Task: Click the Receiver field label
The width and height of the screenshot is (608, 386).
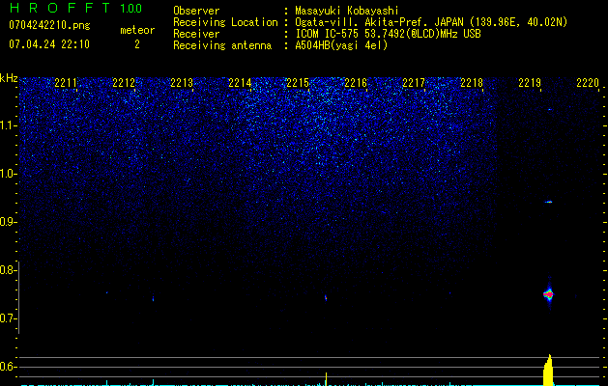Action: pyautogui.click(x=196, y=34)
